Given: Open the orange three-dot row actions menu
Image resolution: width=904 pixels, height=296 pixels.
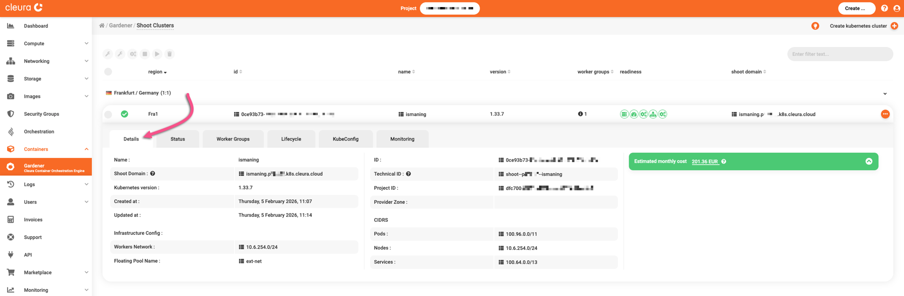Looking at the screenshot, I should (885, 114).
